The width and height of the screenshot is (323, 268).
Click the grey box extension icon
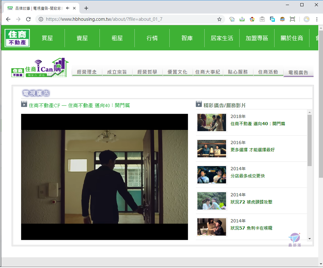point(262,19)
